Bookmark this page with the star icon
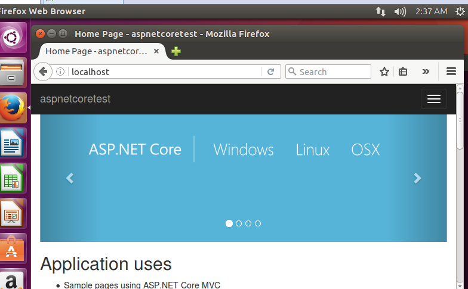468x289 pixels. (384, 72)
